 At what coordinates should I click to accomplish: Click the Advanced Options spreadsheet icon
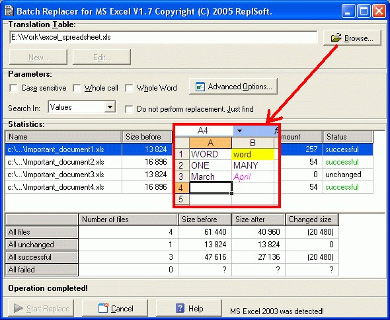tap(200, 87)
